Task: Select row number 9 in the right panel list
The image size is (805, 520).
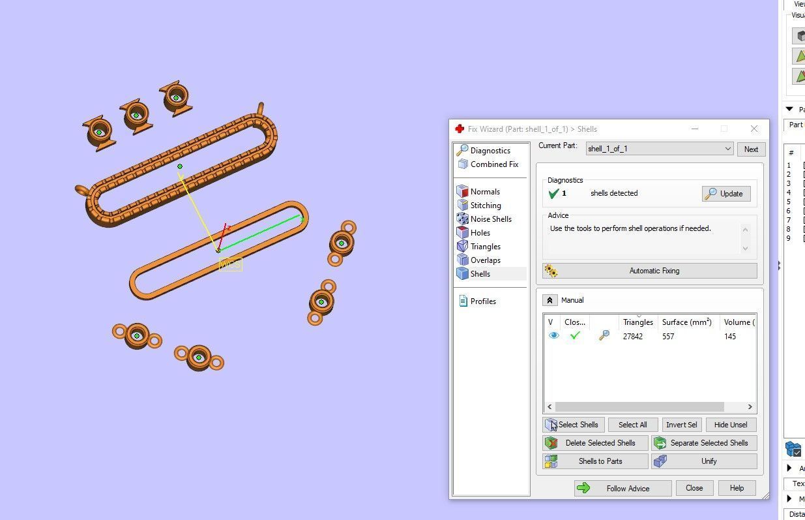Action: coord(789,239)
